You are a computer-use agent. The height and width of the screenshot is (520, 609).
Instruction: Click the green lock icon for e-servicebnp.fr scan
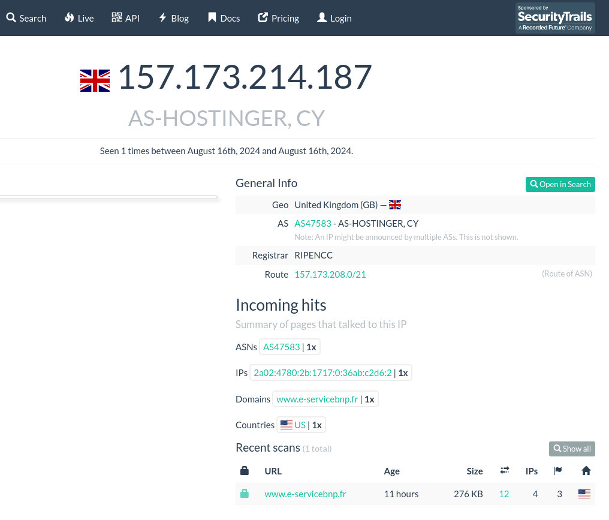[x=245, y=494]
